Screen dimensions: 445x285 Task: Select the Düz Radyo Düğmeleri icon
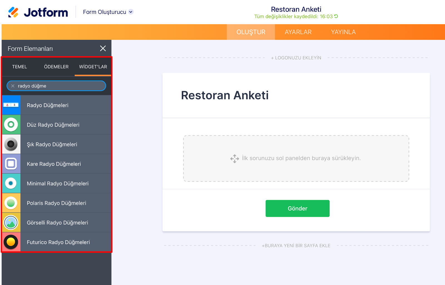pos(11,125)
